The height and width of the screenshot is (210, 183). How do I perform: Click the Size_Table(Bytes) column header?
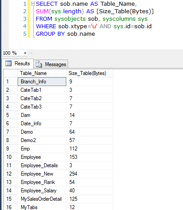tap(90, 73)
